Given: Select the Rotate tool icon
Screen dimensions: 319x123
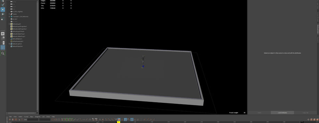Looking at the screenshot, I should [3, 14].
